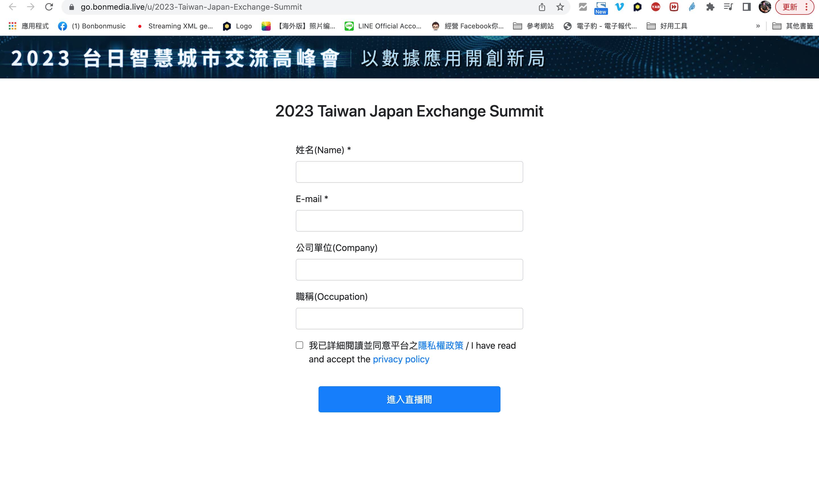Open the 好用工具 bookmark folder
819x482 pixels.
pos(667,26)
